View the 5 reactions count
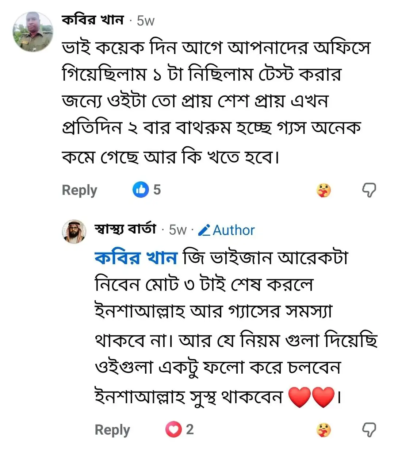Screen dimensions: 394x451 tap(157, 190)
